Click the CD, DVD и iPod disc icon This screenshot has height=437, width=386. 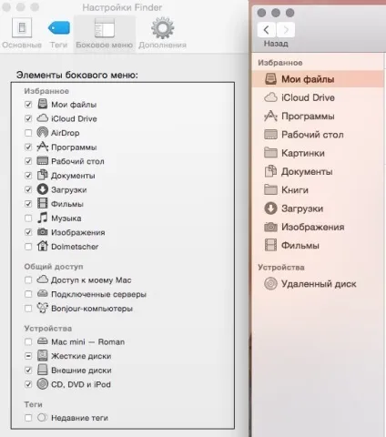[43, 384]
